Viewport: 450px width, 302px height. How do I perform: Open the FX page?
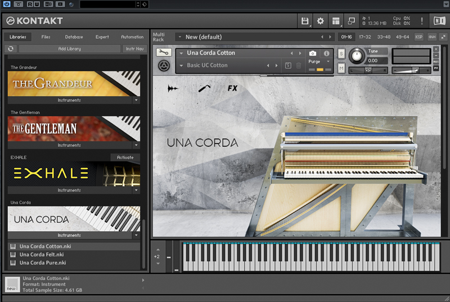232,88
